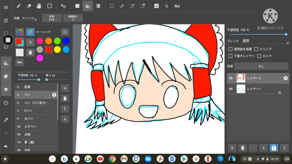The height and width of the screenshot is (164, 292).
Task: Click the redo arrow in sidebar
Action: pos(6,133)
